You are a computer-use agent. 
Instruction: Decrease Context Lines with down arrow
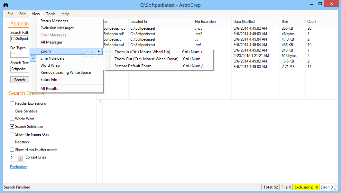click(20, 159)
